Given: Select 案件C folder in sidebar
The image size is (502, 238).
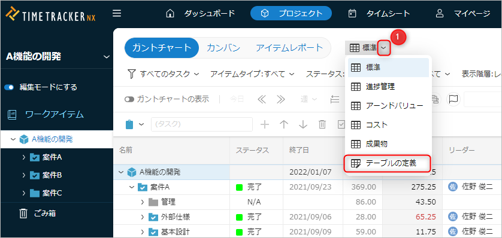Looking at the screenshot, I should click(46, 193).
